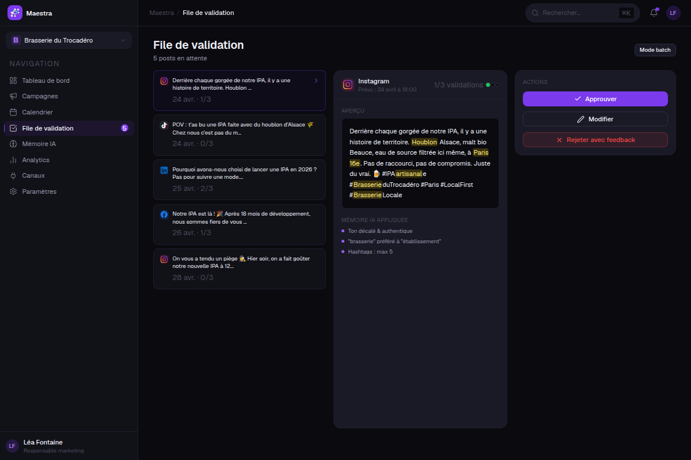This screenshot has width=691, height=460.
Task: Click the '5 posts en attente' subtitle
Action: coord(180,58)
